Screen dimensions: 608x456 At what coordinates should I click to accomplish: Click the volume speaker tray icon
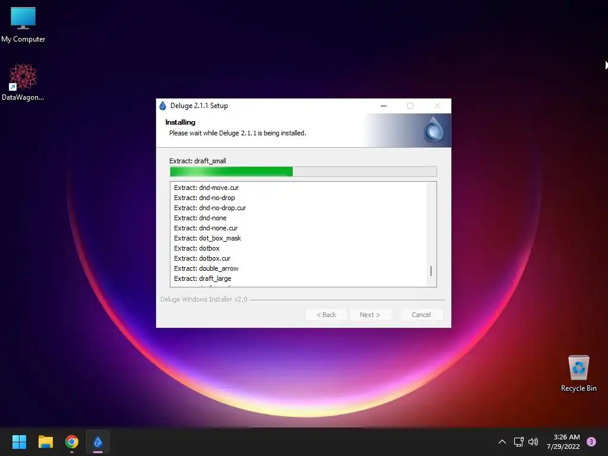point(533,442)
